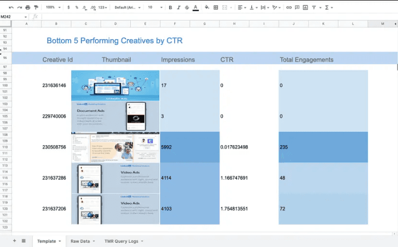The width and height of the screenshot is (398, 247).
Task: Open the merge cells options arrow
Action: (x=231, y=8)
